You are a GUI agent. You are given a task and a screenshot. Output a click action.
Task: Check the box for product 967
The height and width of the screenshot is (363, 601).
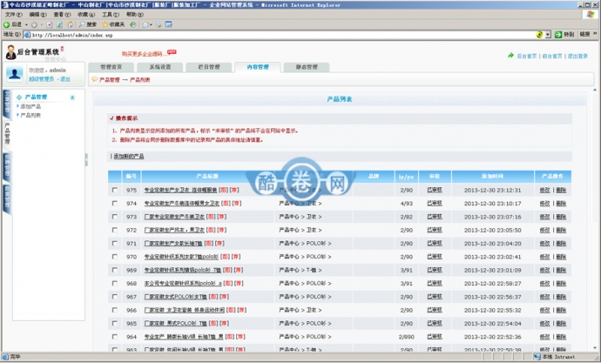[x=115, y=297]
